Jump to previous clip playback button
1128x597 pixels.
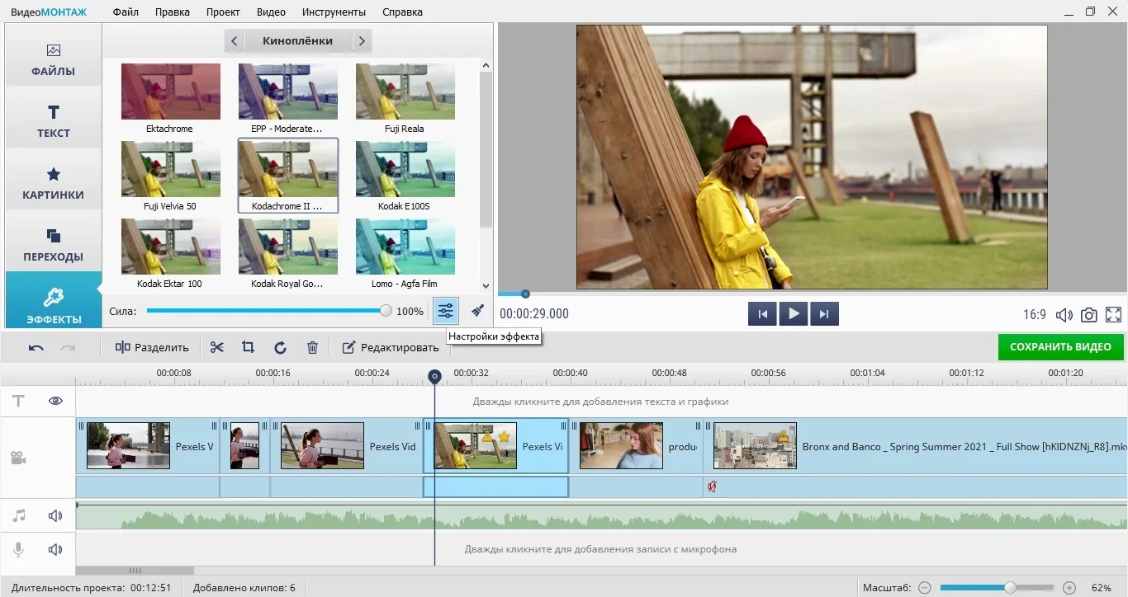(762, 313)
